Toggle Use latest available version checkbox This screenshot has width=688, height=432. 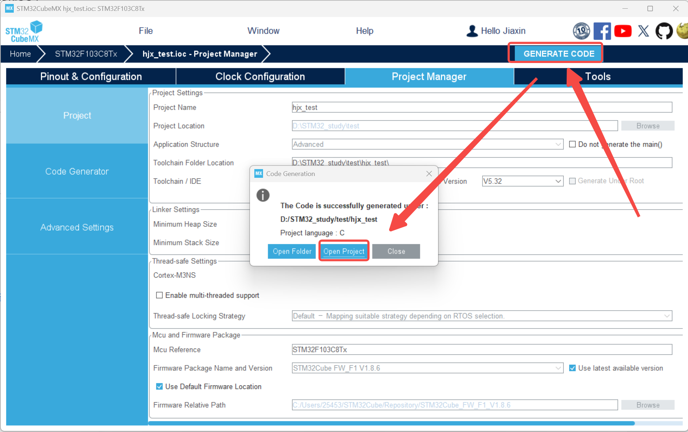click(x=572, y=368)
